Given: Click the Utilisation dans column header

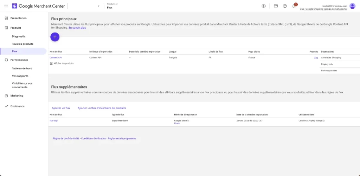Looking at the screenshot, I should (x=306, y=114).
